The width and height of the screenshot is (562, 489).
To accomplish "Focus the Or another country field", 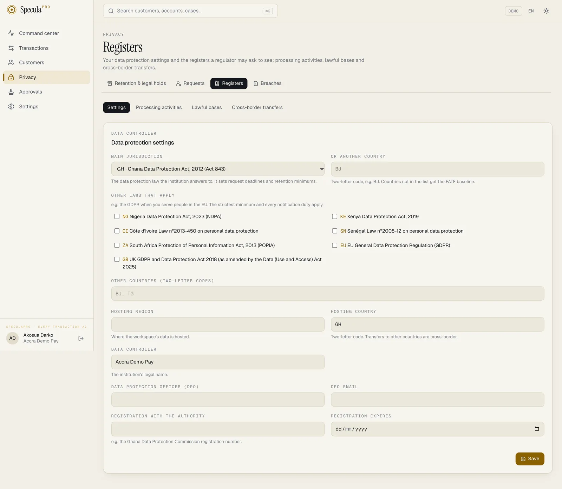I will pos(437,169).
